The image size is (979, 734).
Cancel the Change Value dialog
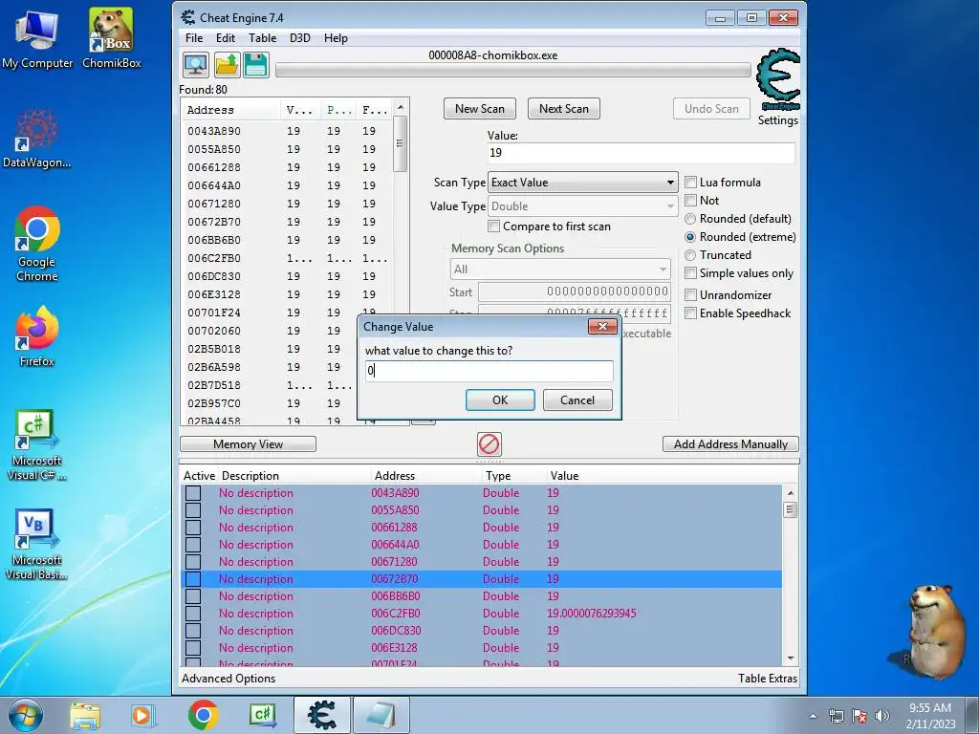point(577,400)
